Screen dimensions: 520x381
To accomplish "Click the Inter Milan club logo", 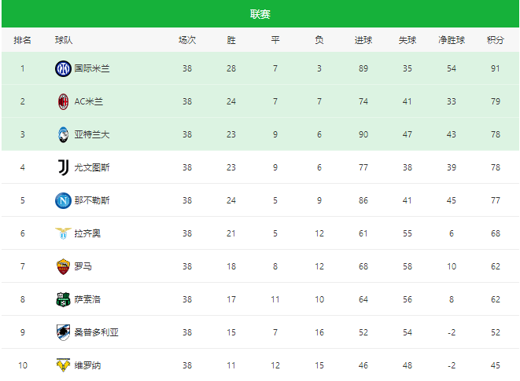I will [63, 68].
